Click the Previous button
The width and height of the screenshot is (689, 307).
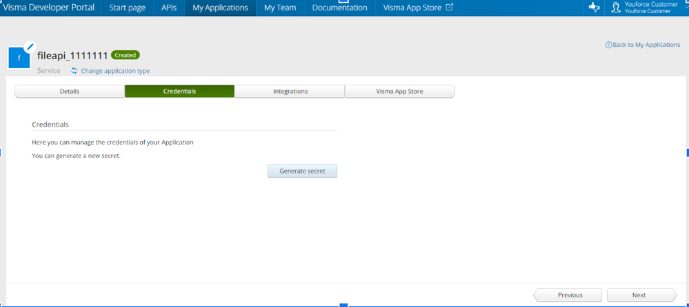pyautogui.click(x=568, y=295)
